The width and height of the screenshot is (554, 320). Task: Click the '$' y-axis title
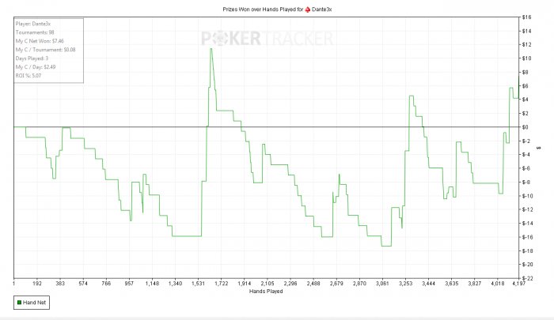pyautogui.click(x=539, y=148)
